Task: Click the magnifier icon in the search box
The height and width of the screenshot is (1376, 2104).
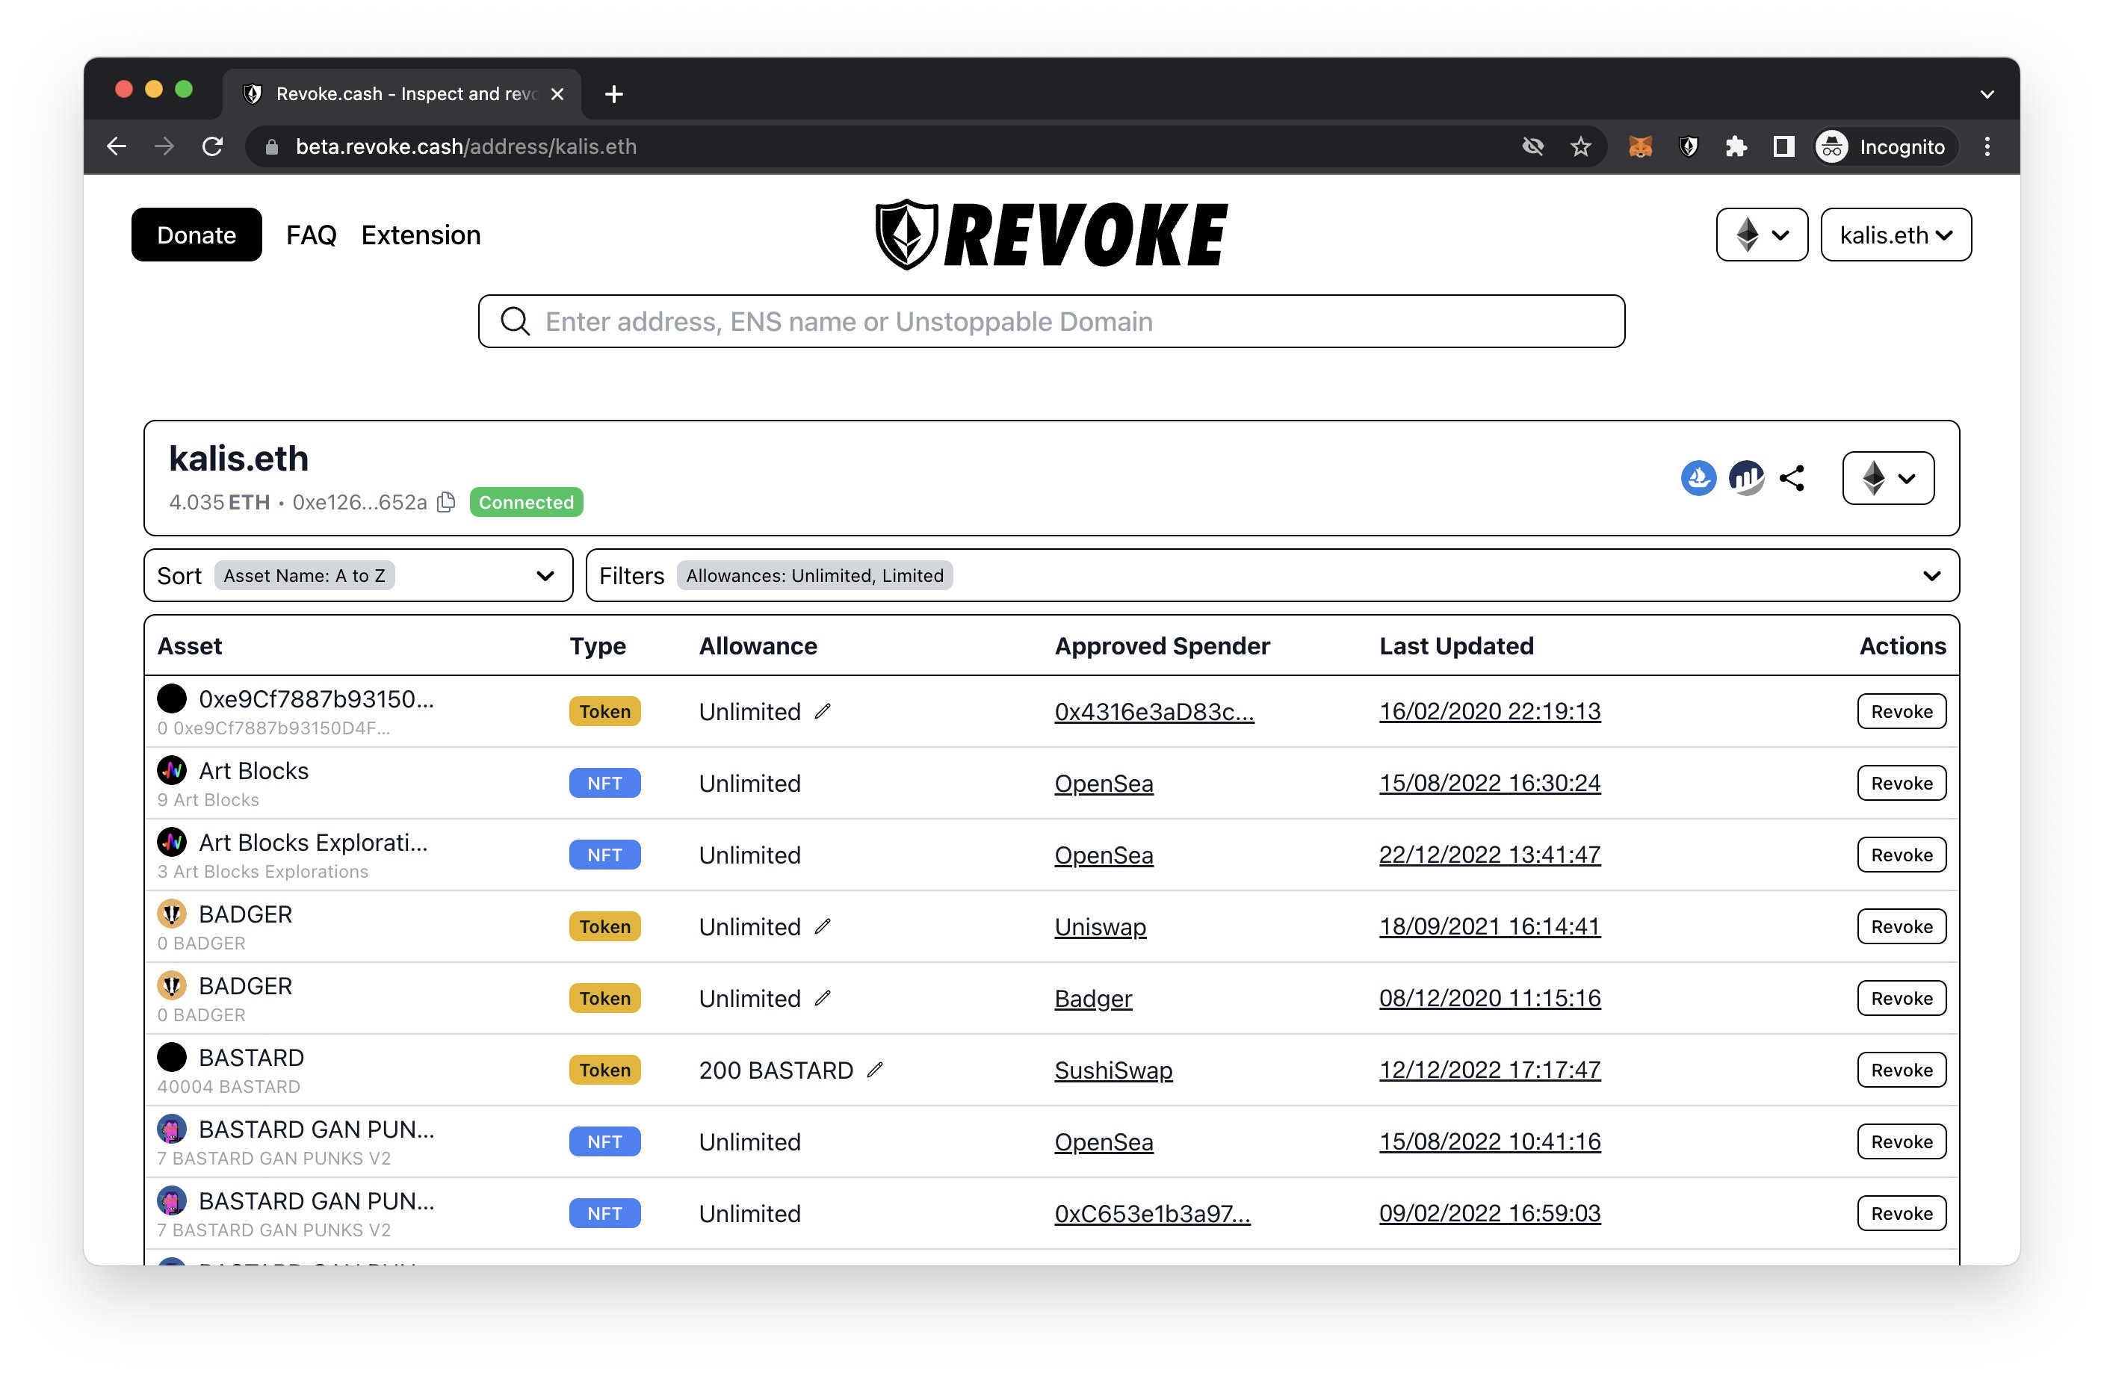Action: tap(516, 322)
